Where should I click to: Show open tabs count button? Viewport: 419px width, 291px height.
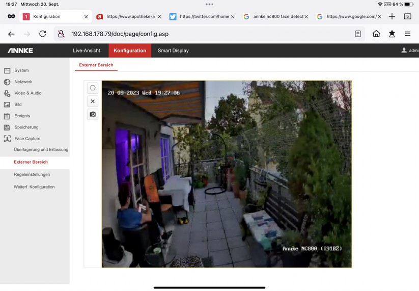pos(407,16)
